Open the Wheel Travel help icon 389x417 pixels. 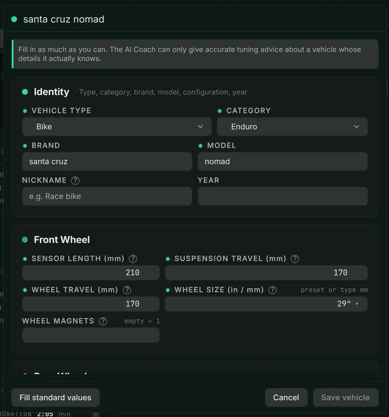tap(127, 290)
